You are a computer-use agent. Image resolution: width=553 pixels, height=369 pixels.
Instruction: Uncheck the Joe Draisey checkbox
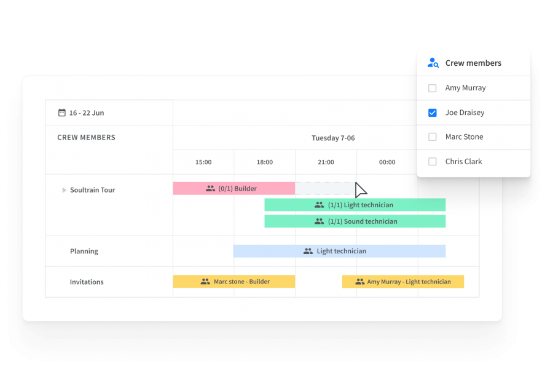433,113
